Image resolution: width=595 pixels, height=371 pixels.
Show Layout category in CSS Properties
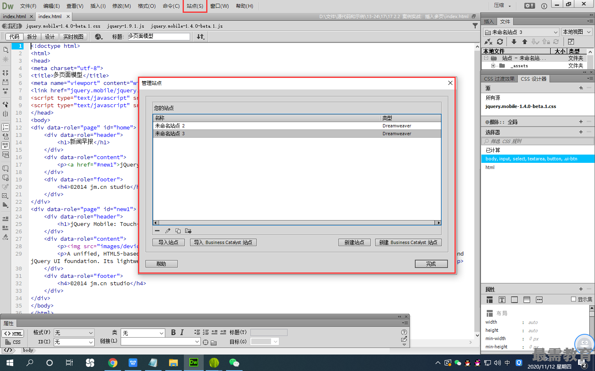(x=490, y=300)
